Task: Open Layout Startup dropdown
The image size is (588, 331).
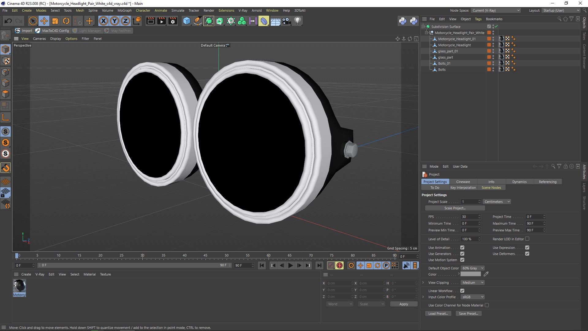Action: click(561, 10)
